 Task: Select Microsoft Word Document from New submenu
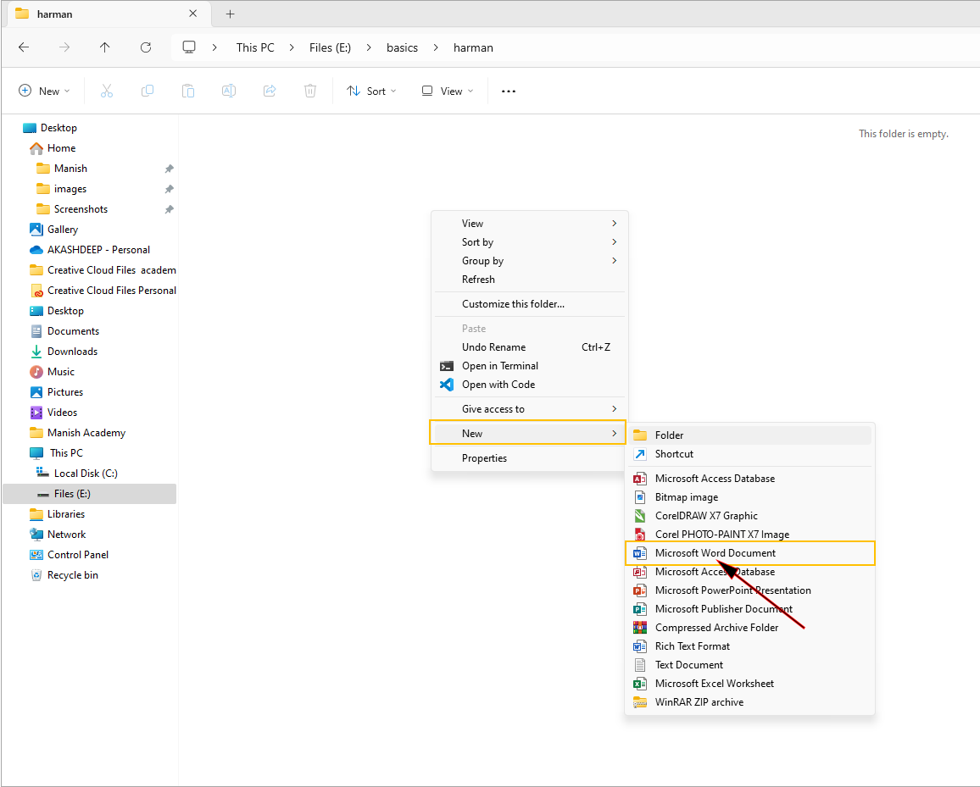tap(715, 553)
